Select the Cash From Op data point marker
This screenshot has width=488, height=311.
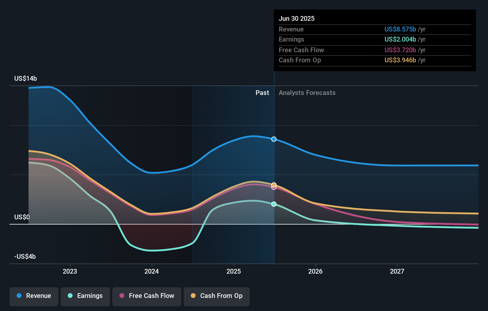274,184
